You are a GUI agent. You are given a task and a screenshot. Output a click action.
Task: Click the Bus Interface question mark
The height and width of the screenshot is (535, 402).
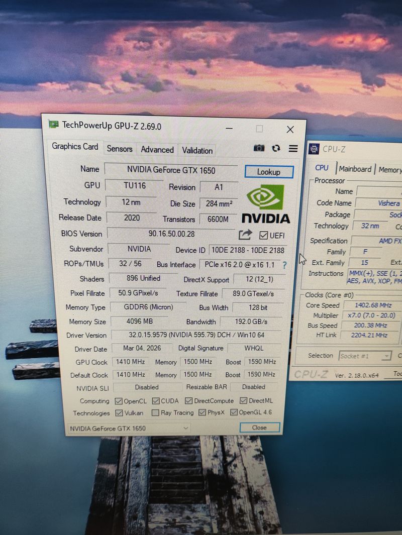coord(284,265)
